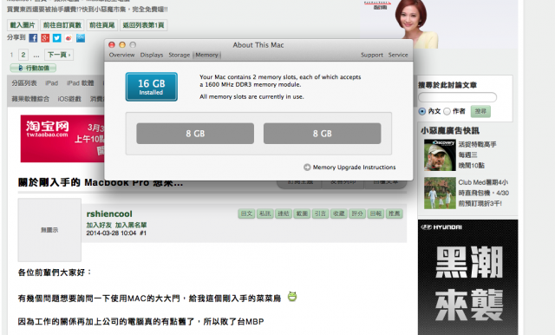Click the 返回列表第1頁 button
555x335 pixels.
[143, 25]
